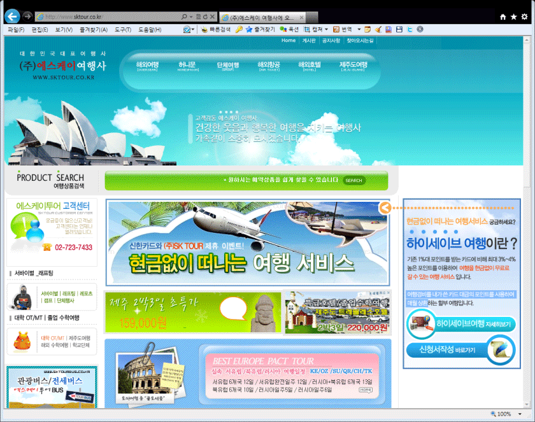Click the 번역 translate toolbar button
The height and width of the screenshot is (422, 535).
point(342,30)
